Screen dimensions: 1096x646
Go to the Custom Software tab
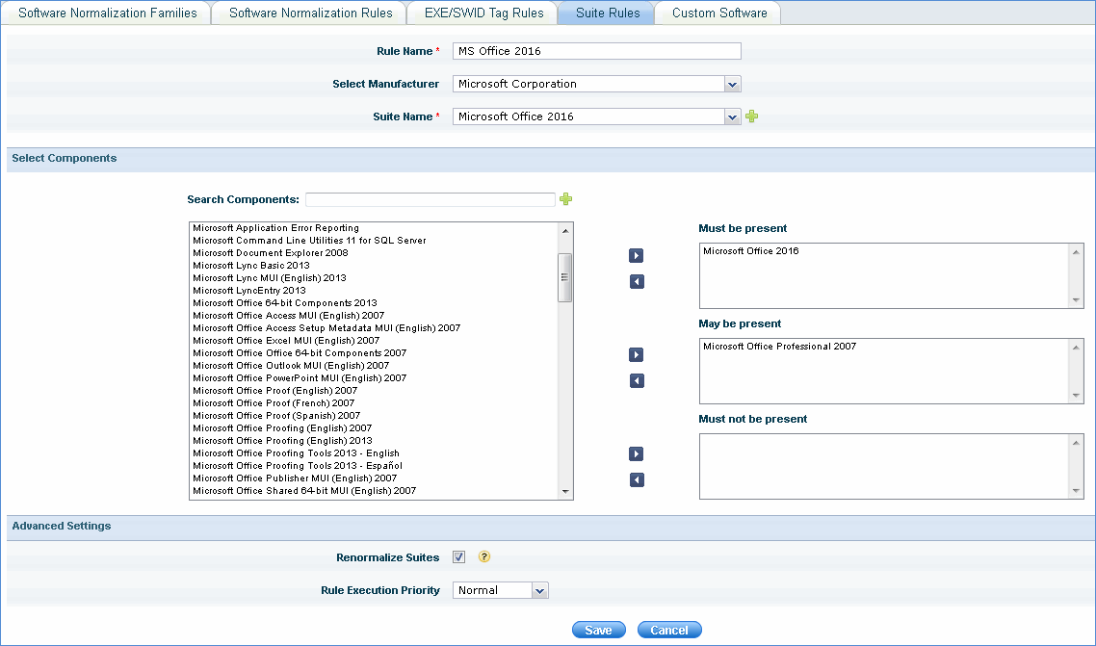[x=719, y=13]
